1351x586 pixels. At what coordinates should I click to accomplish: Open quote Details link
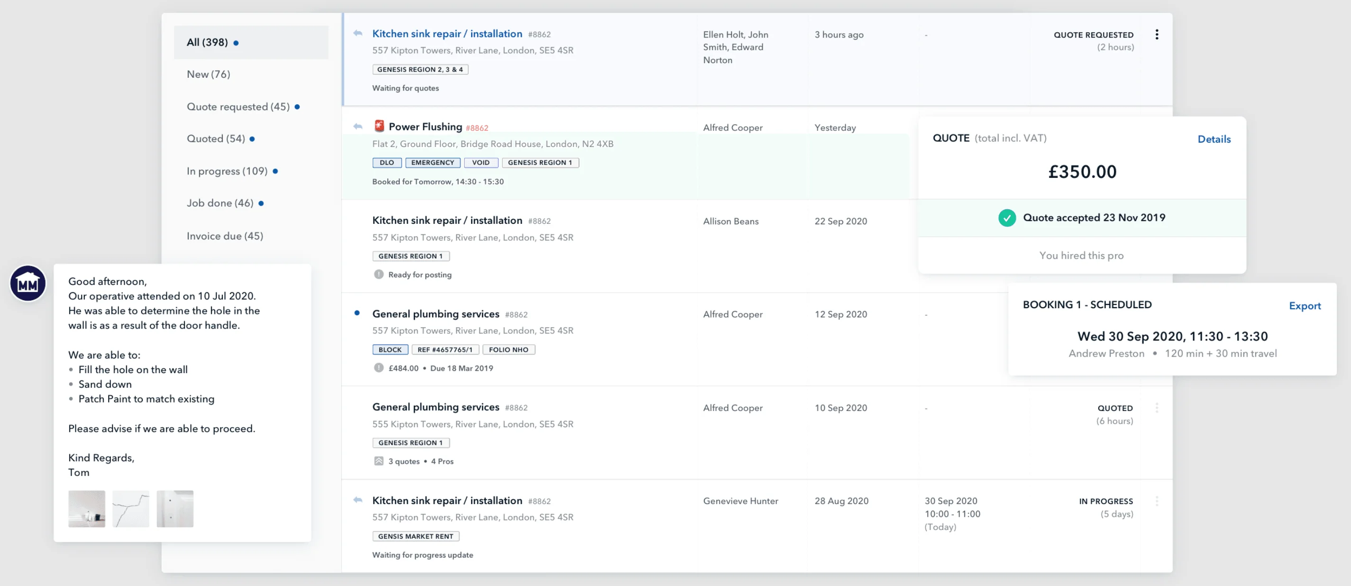pos(1214,139)
